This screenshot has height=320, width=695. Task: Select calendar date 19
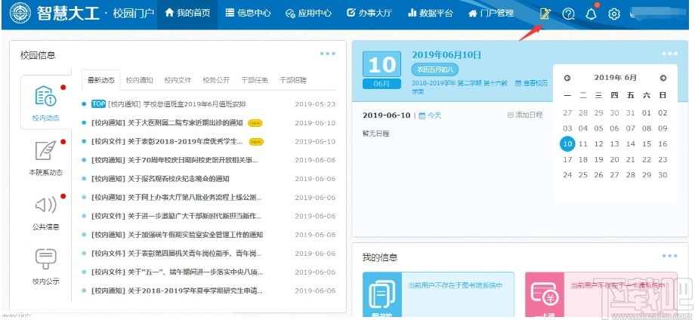(599, 159)
